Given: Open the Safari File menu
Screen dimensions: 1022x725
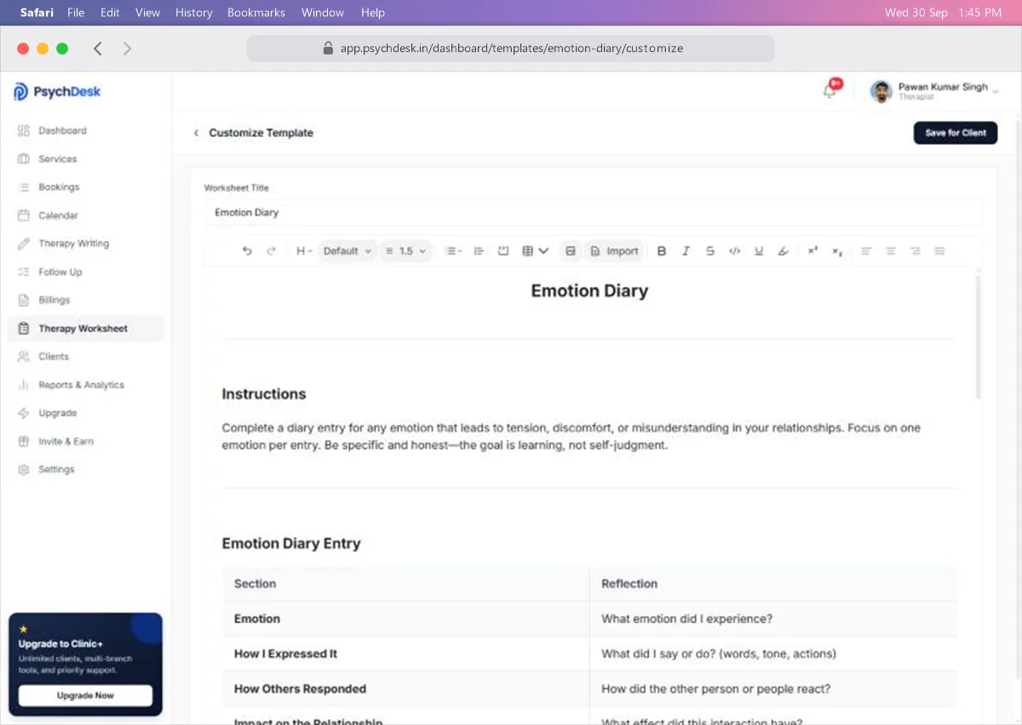Looking at the screenshot, I should [x=76, y=13].
